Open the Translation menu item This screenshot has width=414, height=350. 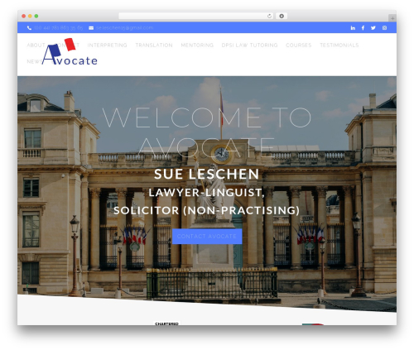[154, 45]
